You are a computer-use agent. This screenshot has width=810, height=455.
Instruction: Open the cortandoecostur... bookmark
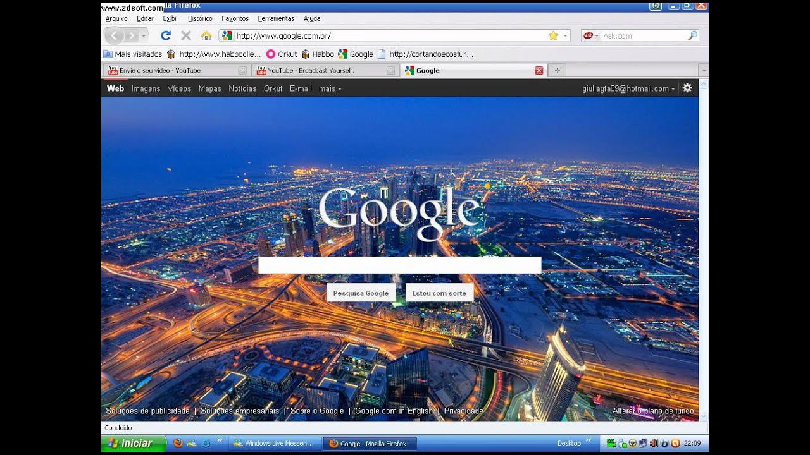[425, 54]
